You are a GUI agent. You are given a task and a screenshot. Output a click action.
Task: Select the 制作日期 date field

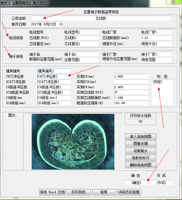44,24
